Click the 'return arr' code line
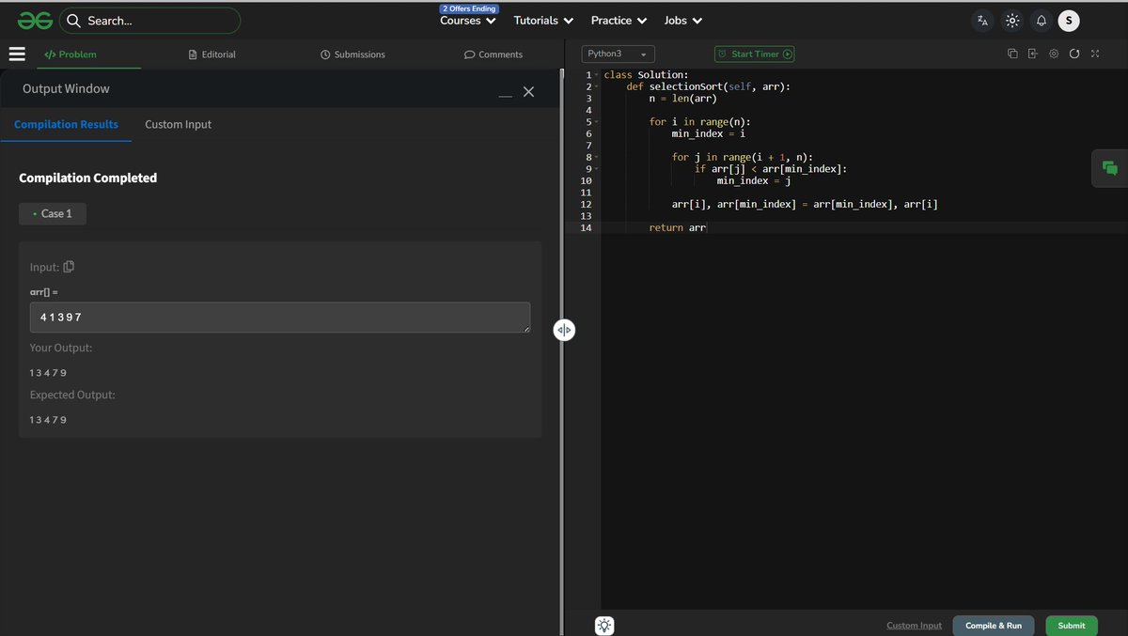The image size is (1128, 636). coord(678,227)
